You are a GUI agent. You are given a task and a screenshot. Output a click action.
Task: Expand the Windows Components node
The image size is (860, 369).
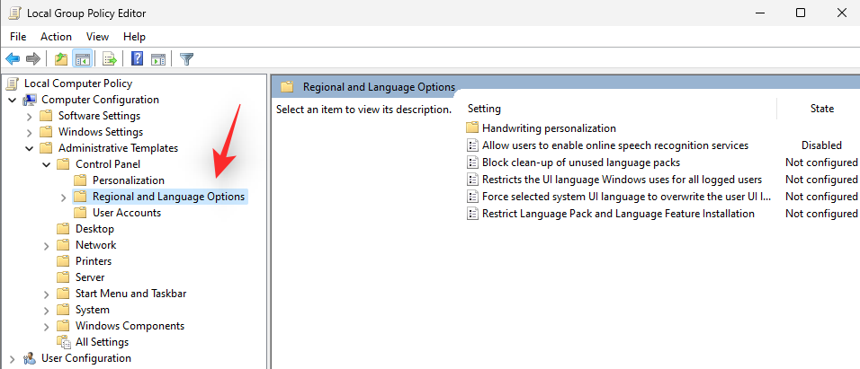click(47, 326)
